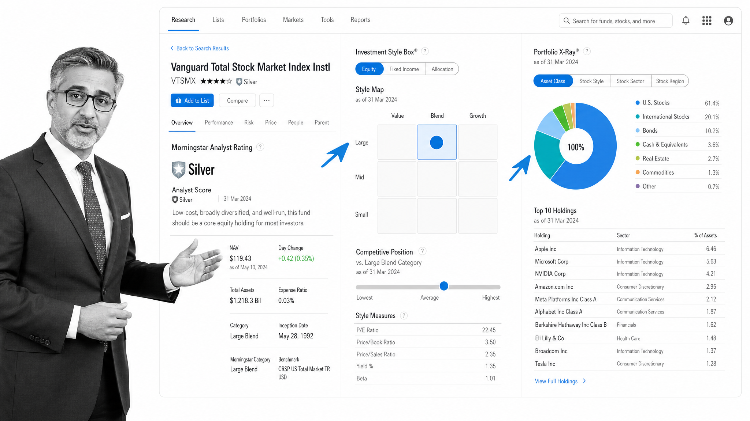Screen dimensions: 750x421
Task: Click the arrow after View Full Holdings
Action: [x=584, y=381]
